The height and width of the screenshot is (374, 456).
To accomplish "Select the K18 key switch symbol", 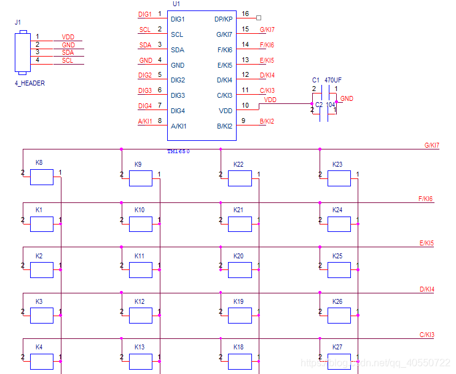I will coord(240,362).
